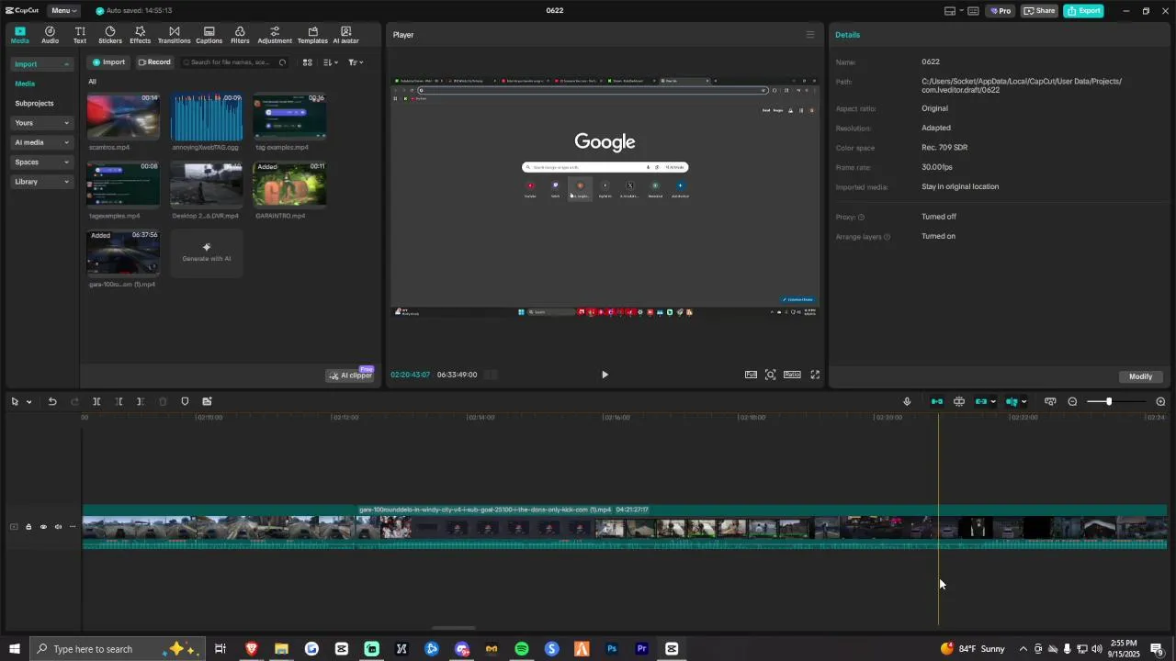Click the Ratio button in Player
1176x661 pixels.
pyautogui.click(x=792, y=375)
